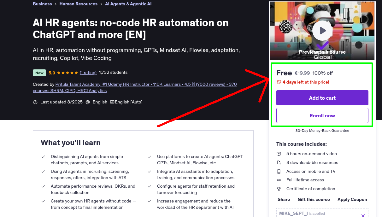382x217 pixels.
Task: Click the mobile access icon
Action: coord(279,172)
